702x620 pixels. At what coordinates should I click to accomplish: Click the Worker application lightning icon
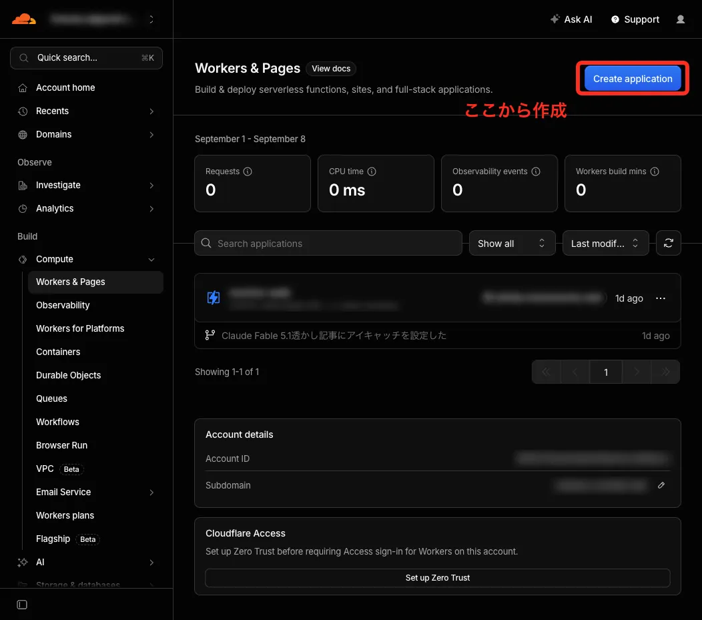coord(214,297)
